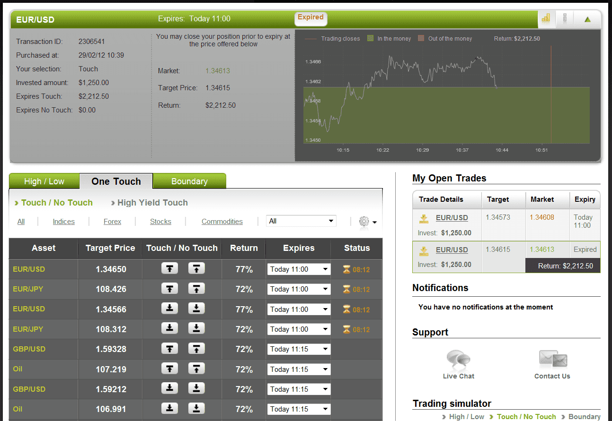Click the Expires column header
This screenshot has height=421, width=612.
coord(299,248)
